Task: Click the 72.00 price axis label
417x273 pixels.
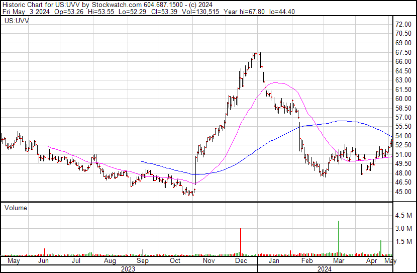Action: point(403,24)
